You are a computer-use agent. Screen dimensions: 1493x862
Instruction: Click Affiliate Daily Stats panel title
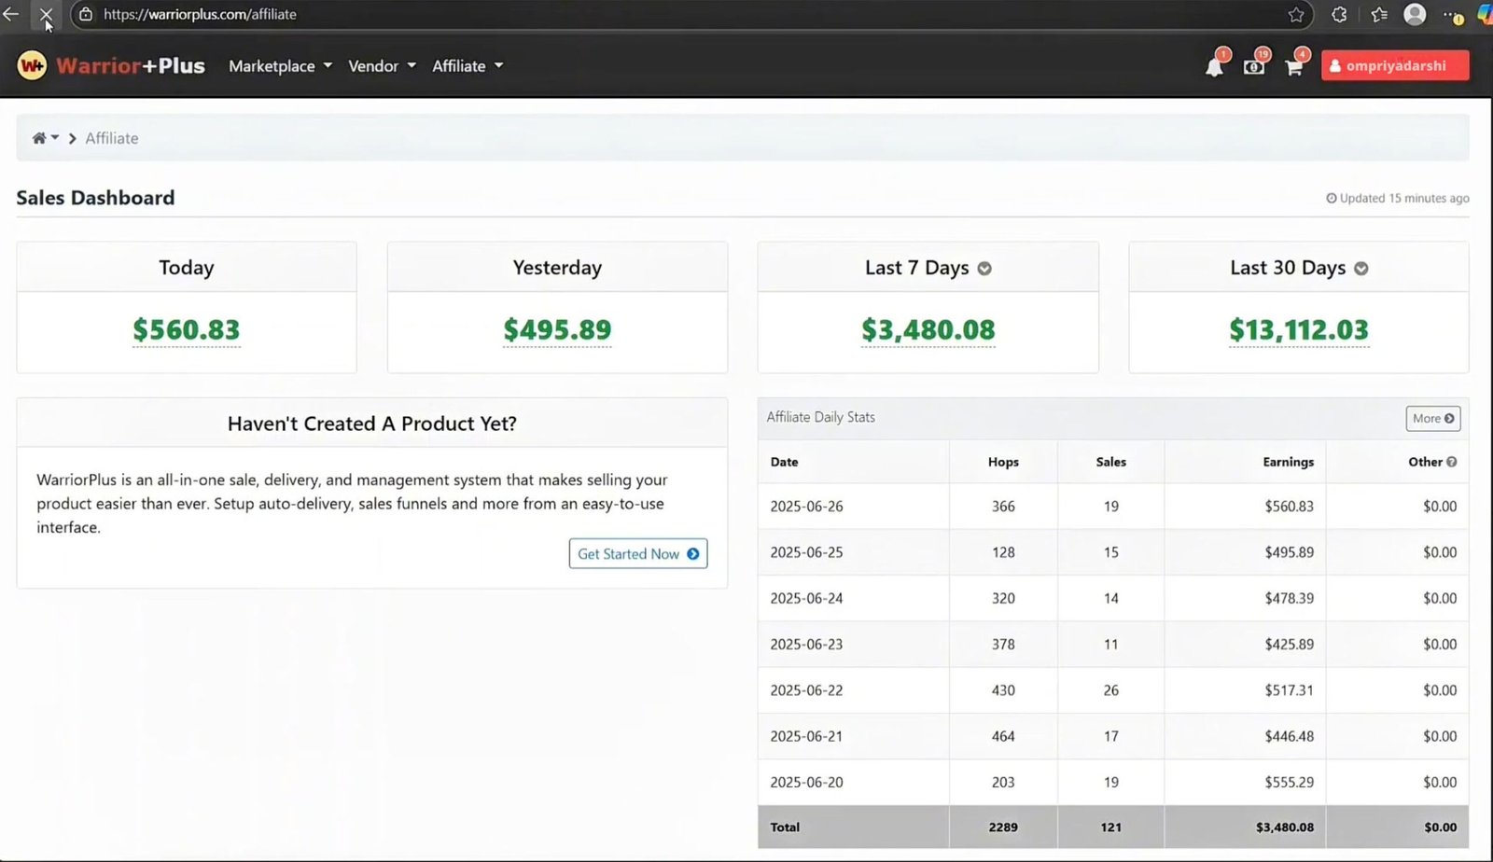pos(821,417)
